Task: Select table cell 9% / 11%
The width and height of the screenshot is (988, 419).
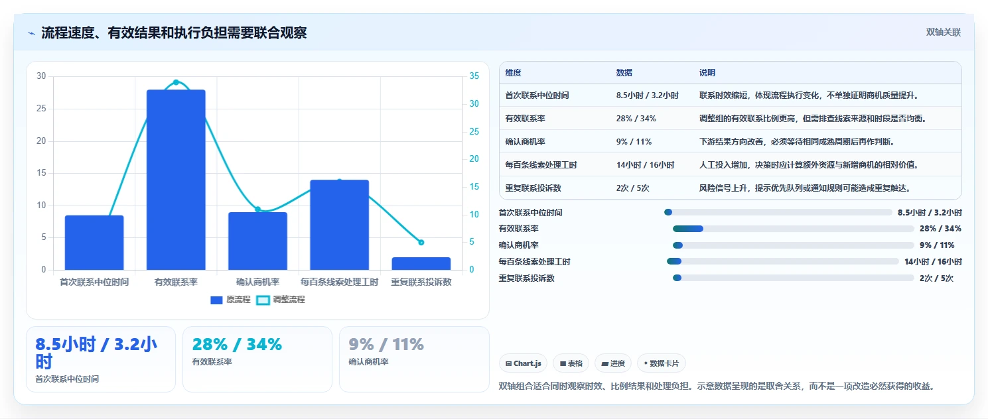Action: (634, 142)
